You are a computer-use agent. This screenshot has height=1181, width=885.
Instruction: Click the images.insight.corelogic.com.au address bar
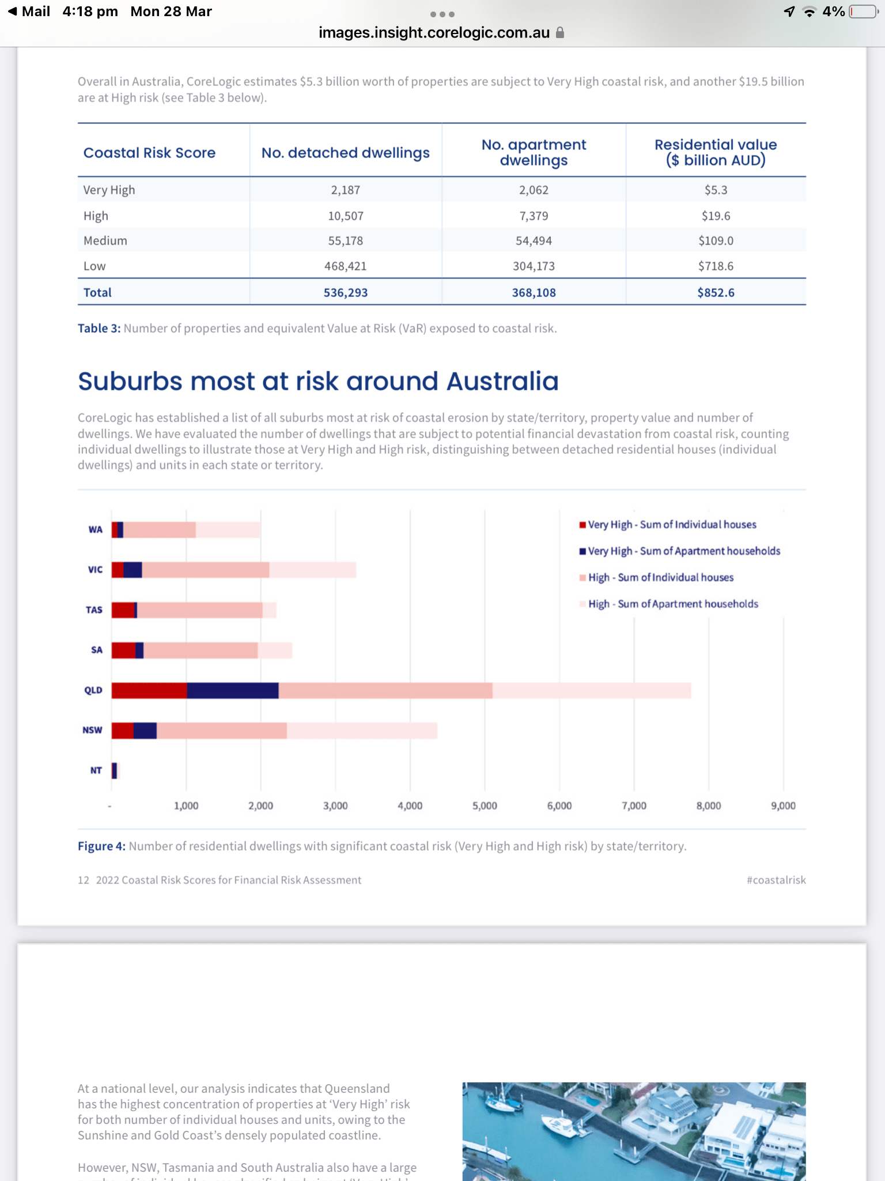click(x=434, y=33)
